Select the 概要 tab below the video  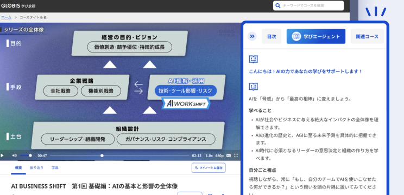click(x=18, y=168)
